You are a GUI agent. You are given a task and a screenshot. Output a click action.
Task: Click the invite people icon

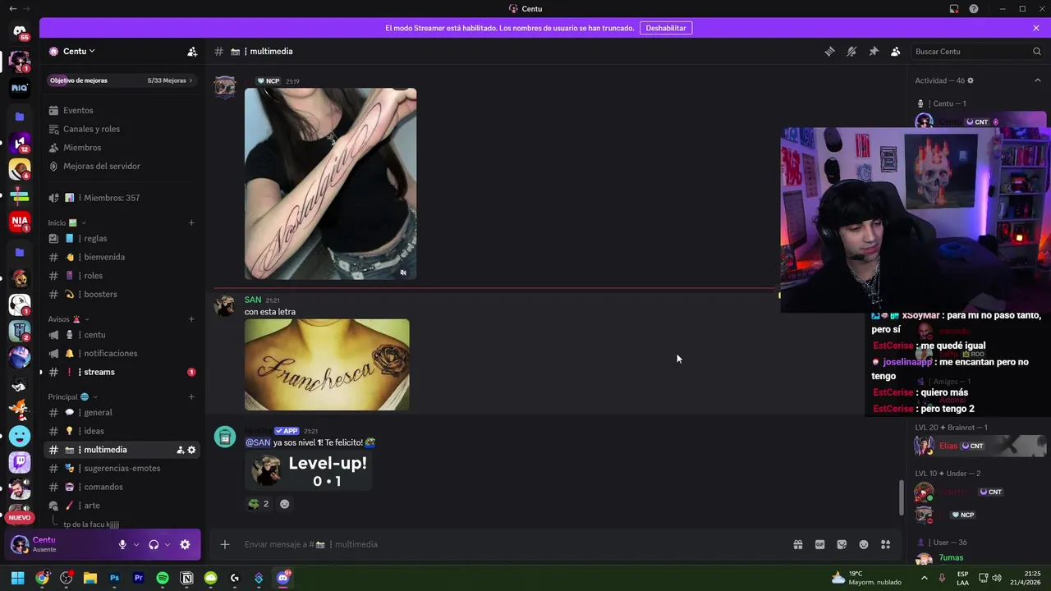tap(192, 51)
